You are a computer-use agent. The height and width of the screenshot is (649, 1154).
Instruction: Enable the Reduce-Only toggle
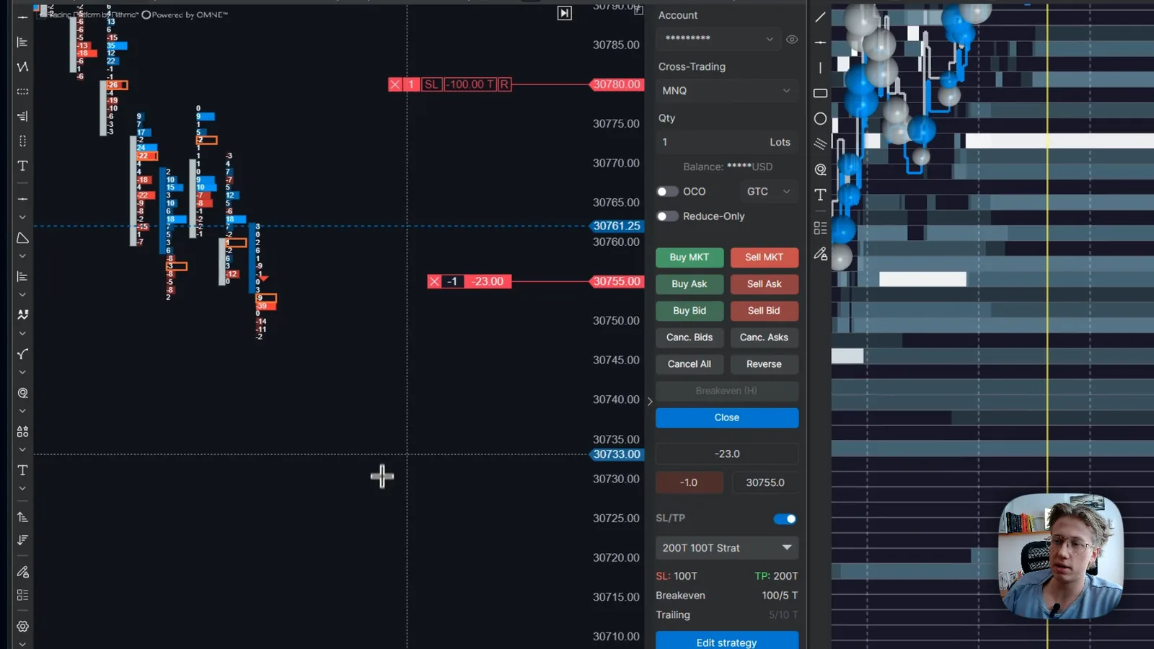[667, 216]
